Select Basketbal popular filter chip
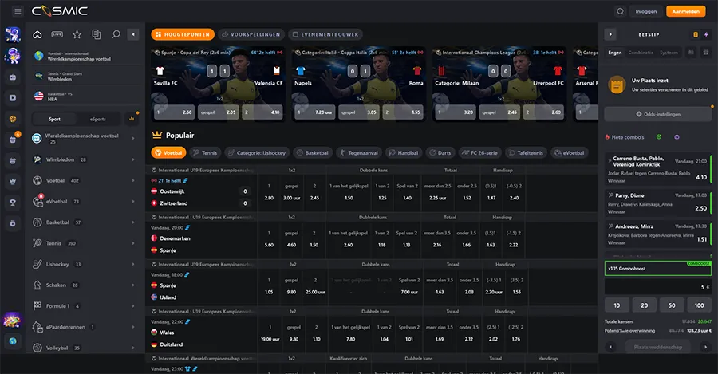The height and width of the screenshot is (374, 718). (x=313, y=153)
